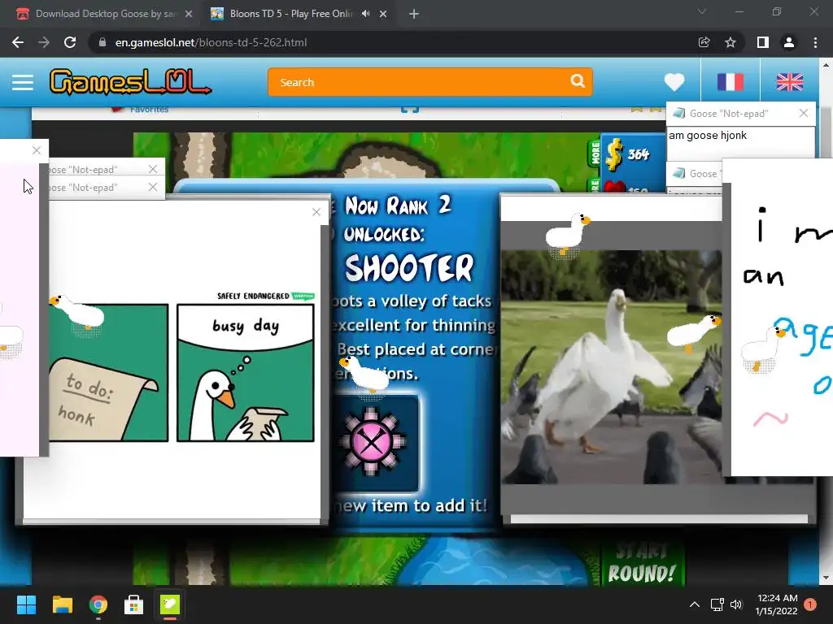Open a new browser tab
833x624 pixels.
tap(414, 15)
